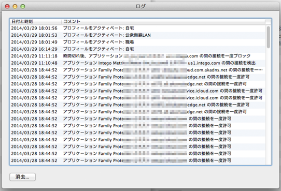
Task: Click the 2014/03/29 11:10:48 timestamp cell
Action: tap(34, 63)
